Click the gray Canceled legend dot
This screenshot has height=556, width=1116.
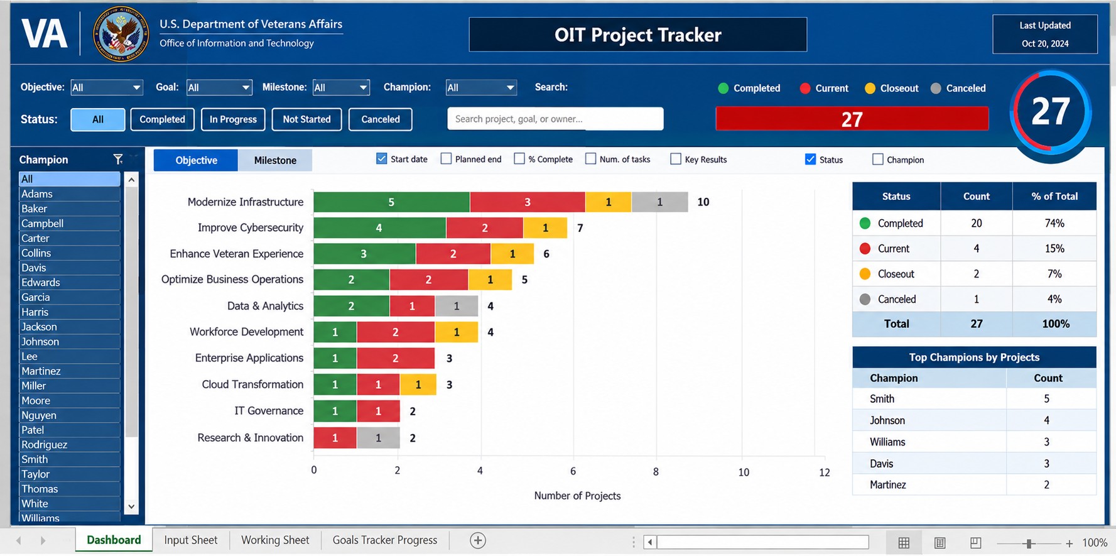pyautogui.click(x=936, y=89)
